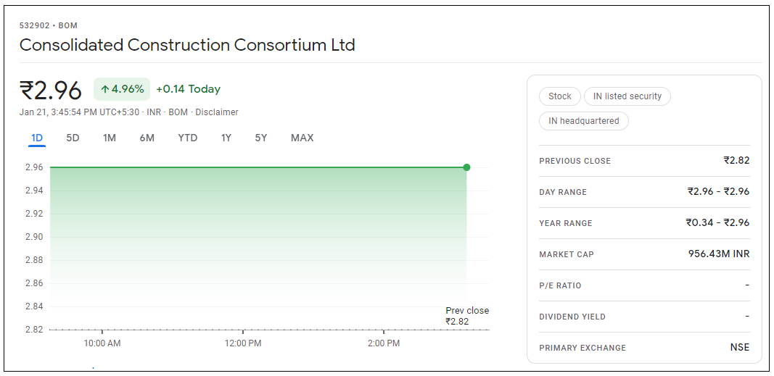774x376 pixels.
Task: Click the 532902 • BOM ticker label
Action: (49, 25)
